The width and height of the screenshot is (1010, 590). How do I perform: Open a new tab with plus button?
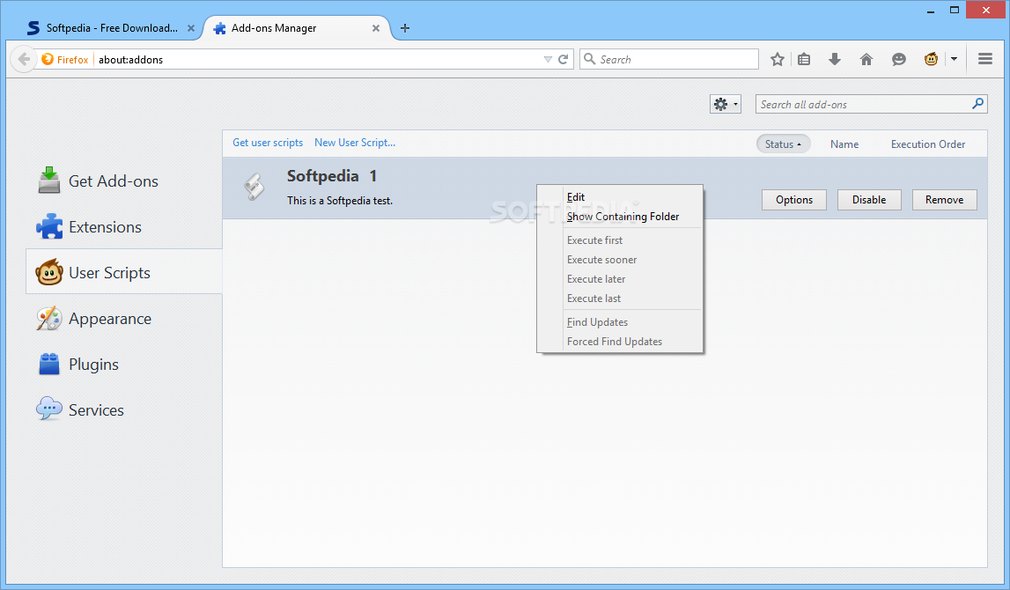click(x=405, y=27)
